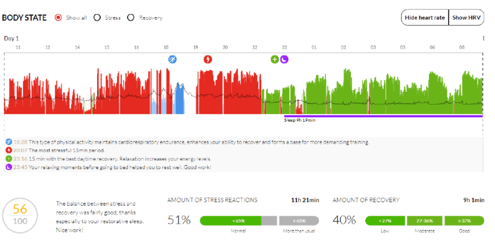Click the purple Sleep 9h 19min bar
This screenshot has height=243, width=495.
coord(383,116)
